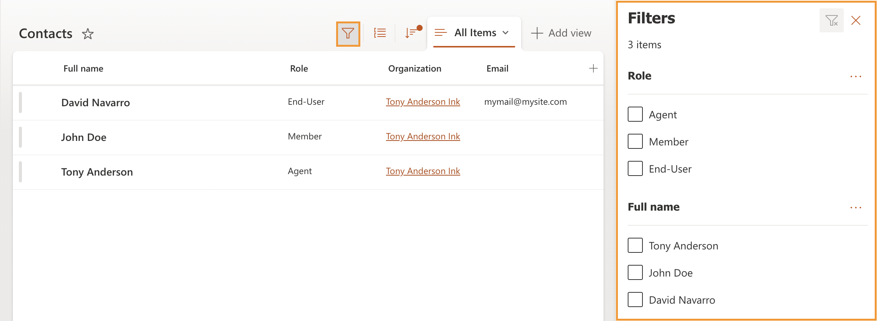Click the Add view button
This screenshot has height=321, width=877.
coord(561,33)
